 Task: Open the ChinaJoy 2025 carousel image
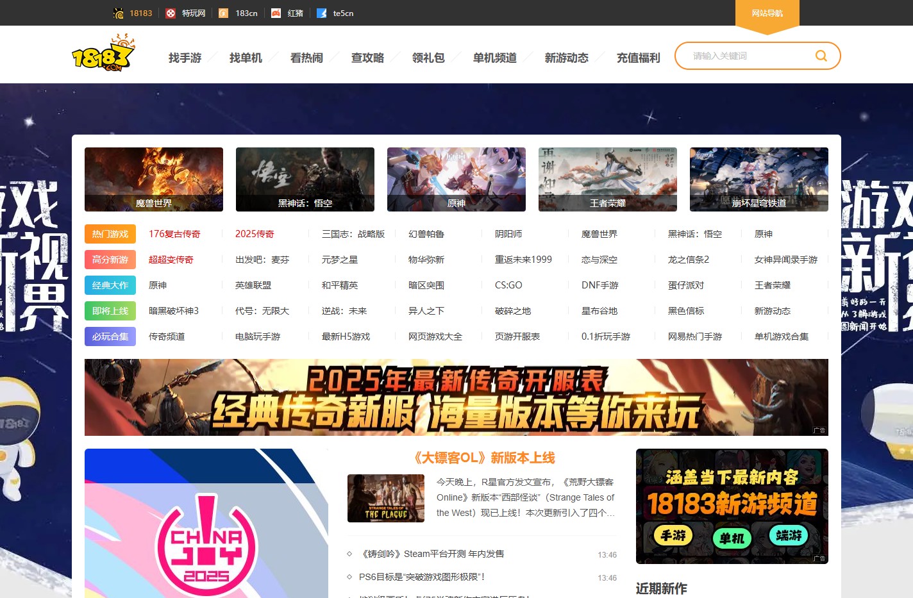[x=206, y=523]
